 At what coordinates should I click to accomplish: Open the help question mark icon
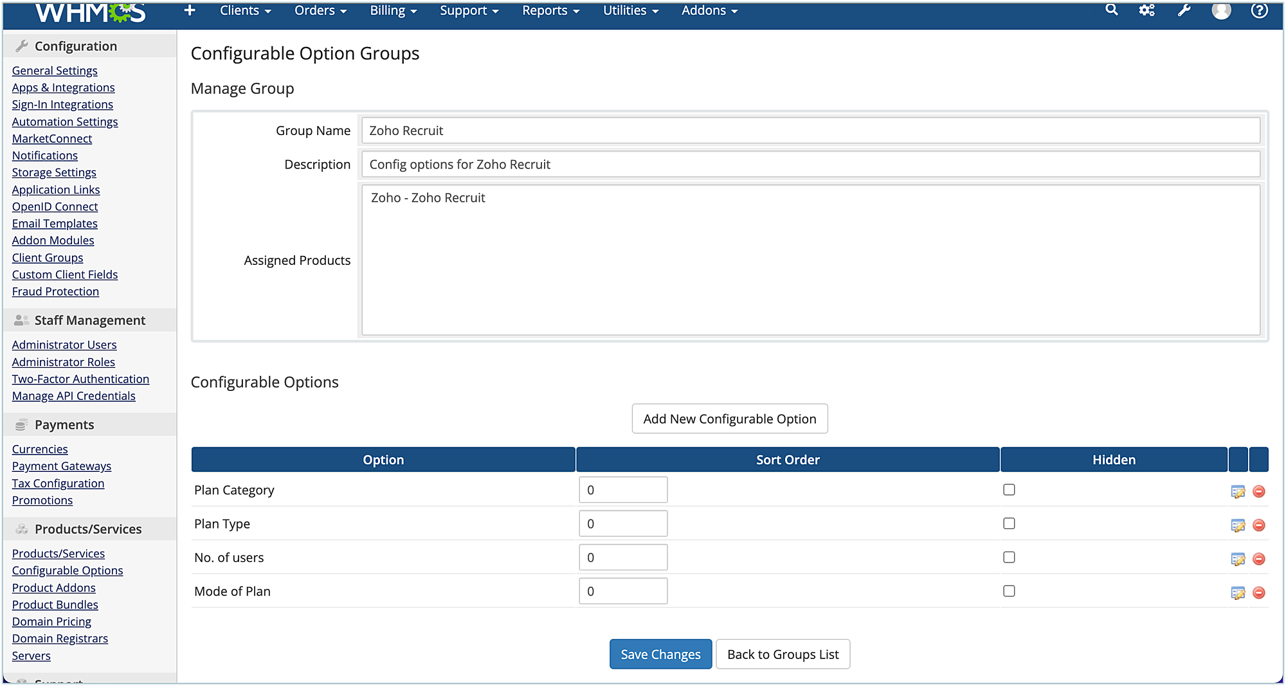coord(1259,10)
